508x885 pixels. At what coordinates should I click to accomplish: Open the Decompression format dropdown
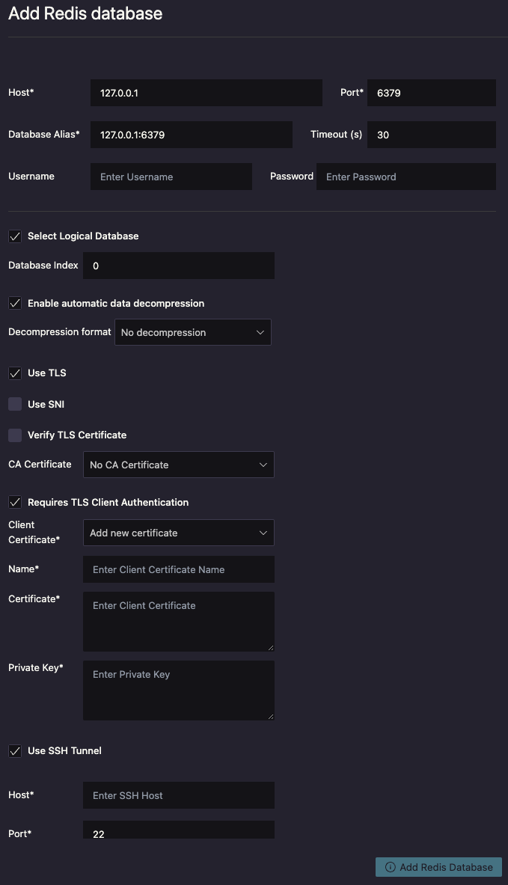tap(192, 333)
